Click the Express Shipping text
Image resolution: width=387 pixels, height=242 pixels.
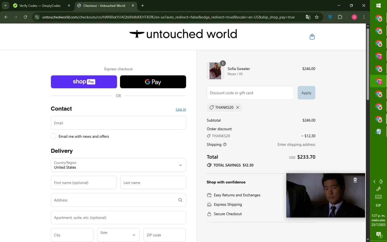[x=228, y=204]
